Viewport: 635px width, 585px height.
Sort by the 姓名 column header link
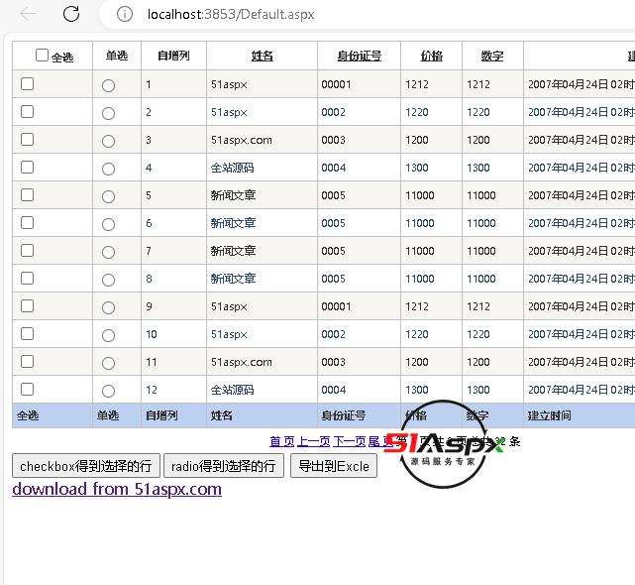tap(262, 56)
